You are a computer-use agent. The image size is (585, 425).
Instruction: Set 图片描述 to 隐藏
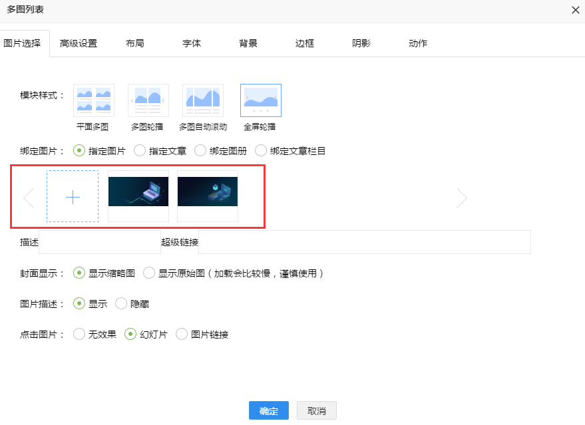pos(121,303)
